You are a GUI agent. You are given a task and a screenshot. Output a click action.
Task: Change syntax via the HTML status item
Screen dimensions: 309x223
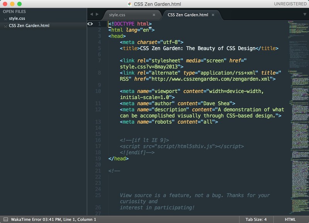290,219
